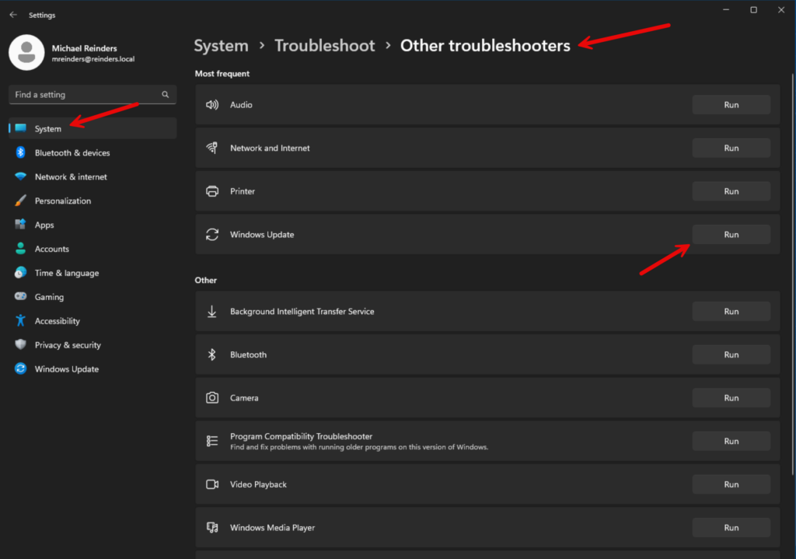796x559 pixels.
Task: Run the Camera troubleshooter
Action: 731,397
